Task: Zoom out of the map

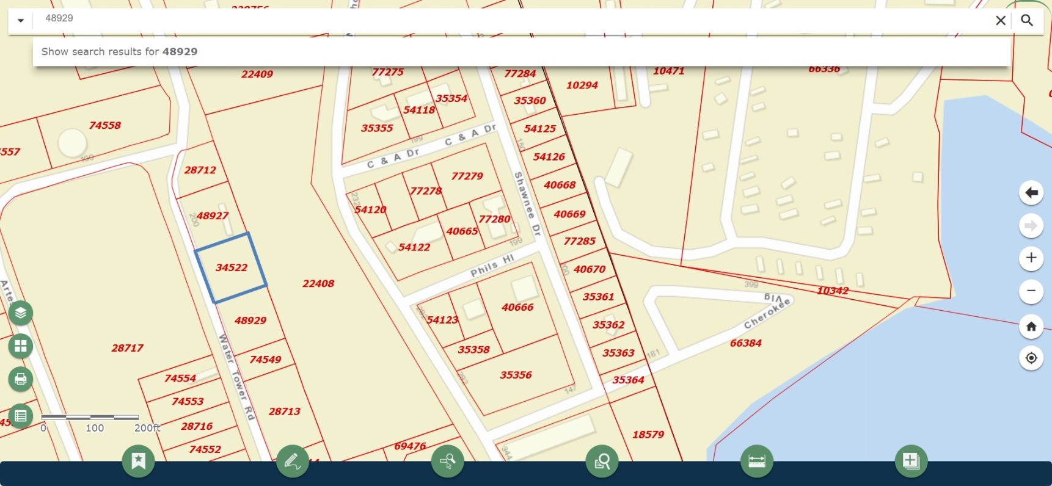Action: 1031,291
